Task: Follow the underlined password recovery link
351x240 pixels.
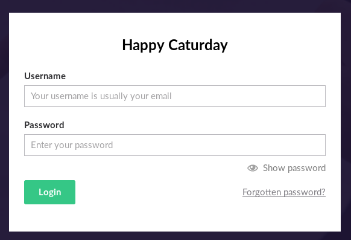Action: 284,192
